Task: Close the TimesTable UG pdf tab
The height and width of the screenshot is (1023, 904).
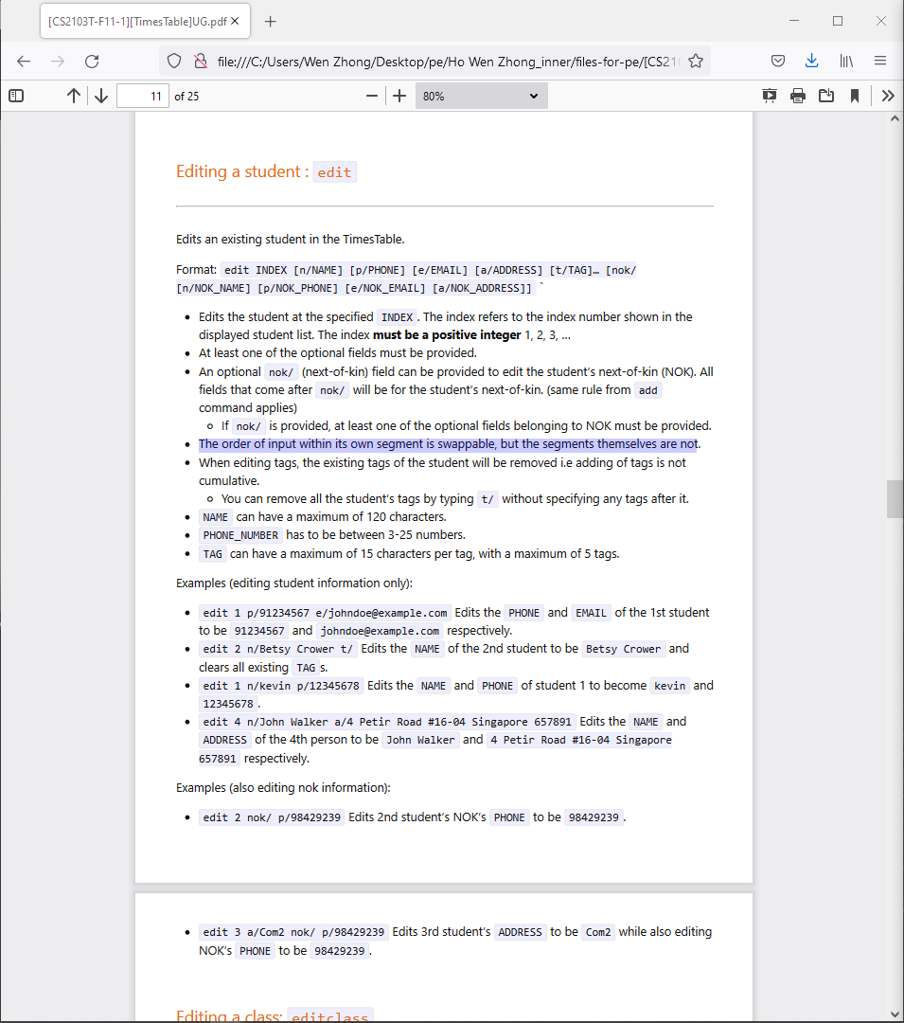Action: (235, 22)
